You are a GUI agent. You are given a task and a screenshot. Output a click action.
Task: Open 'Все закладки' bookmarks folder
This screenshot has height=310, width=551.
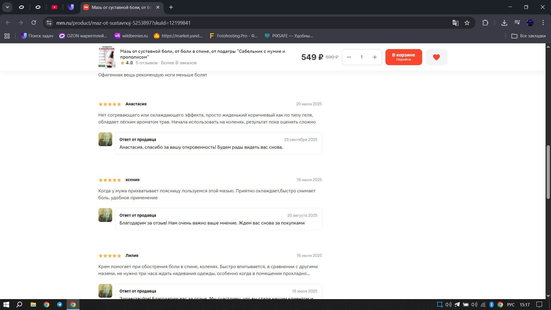pyautogui.click(x=528, y=36)
